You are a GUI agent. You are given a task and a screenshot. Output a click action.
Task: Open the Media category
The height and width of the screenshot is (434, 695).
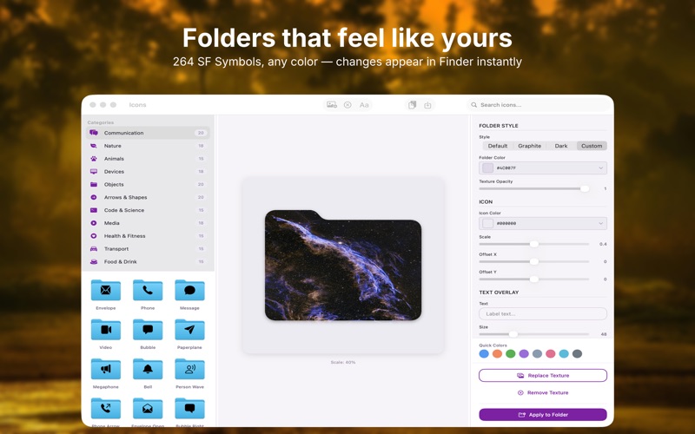tap(148, 223)
